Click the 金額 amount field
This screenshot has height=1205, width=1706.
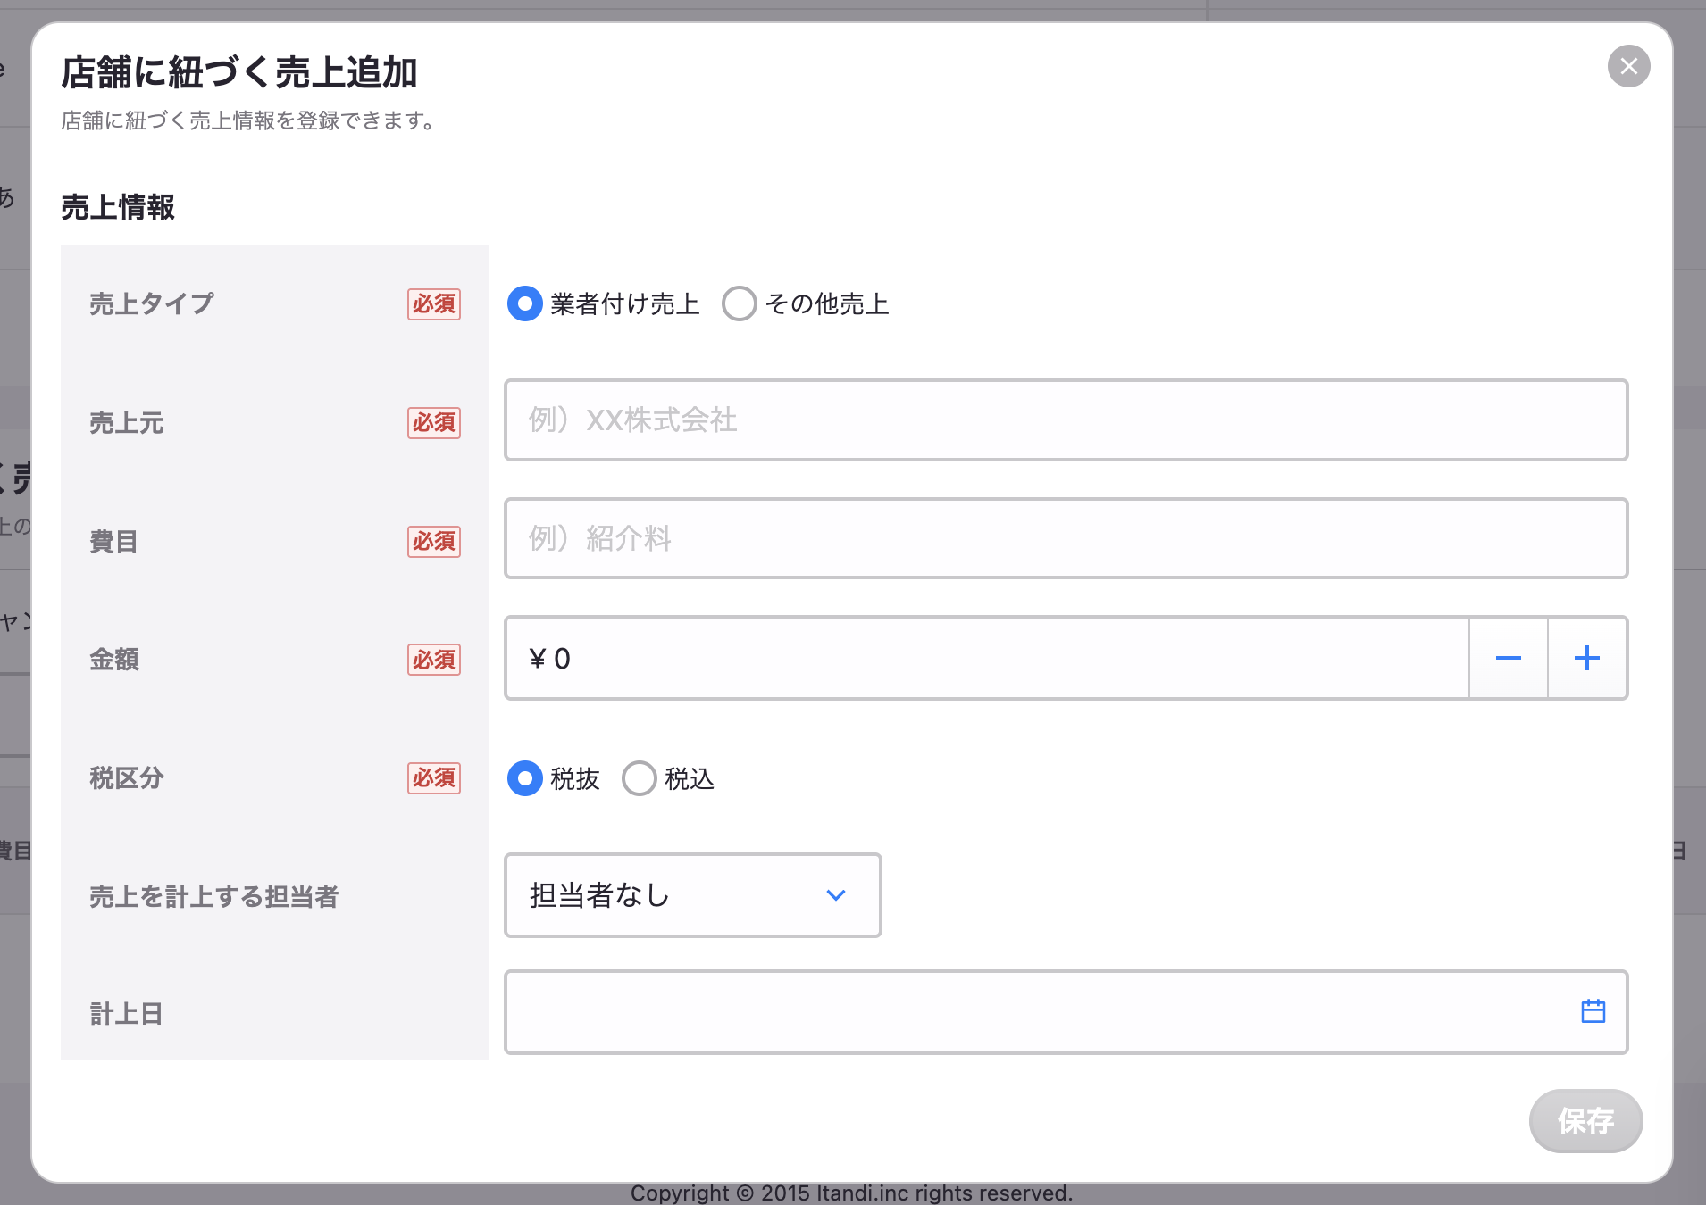click(x=987, y=658)
